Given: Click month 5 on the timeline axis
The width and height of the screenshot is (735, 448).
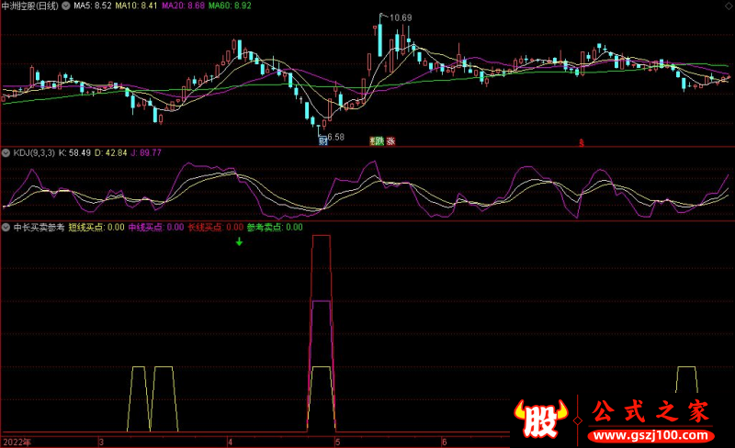Looking at the screenshot, I should 337,442.
